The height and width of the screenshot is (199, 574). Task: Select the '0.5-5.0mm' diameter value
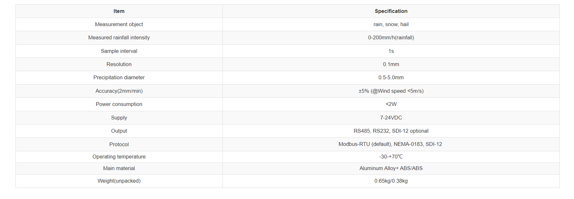(391, 78)
